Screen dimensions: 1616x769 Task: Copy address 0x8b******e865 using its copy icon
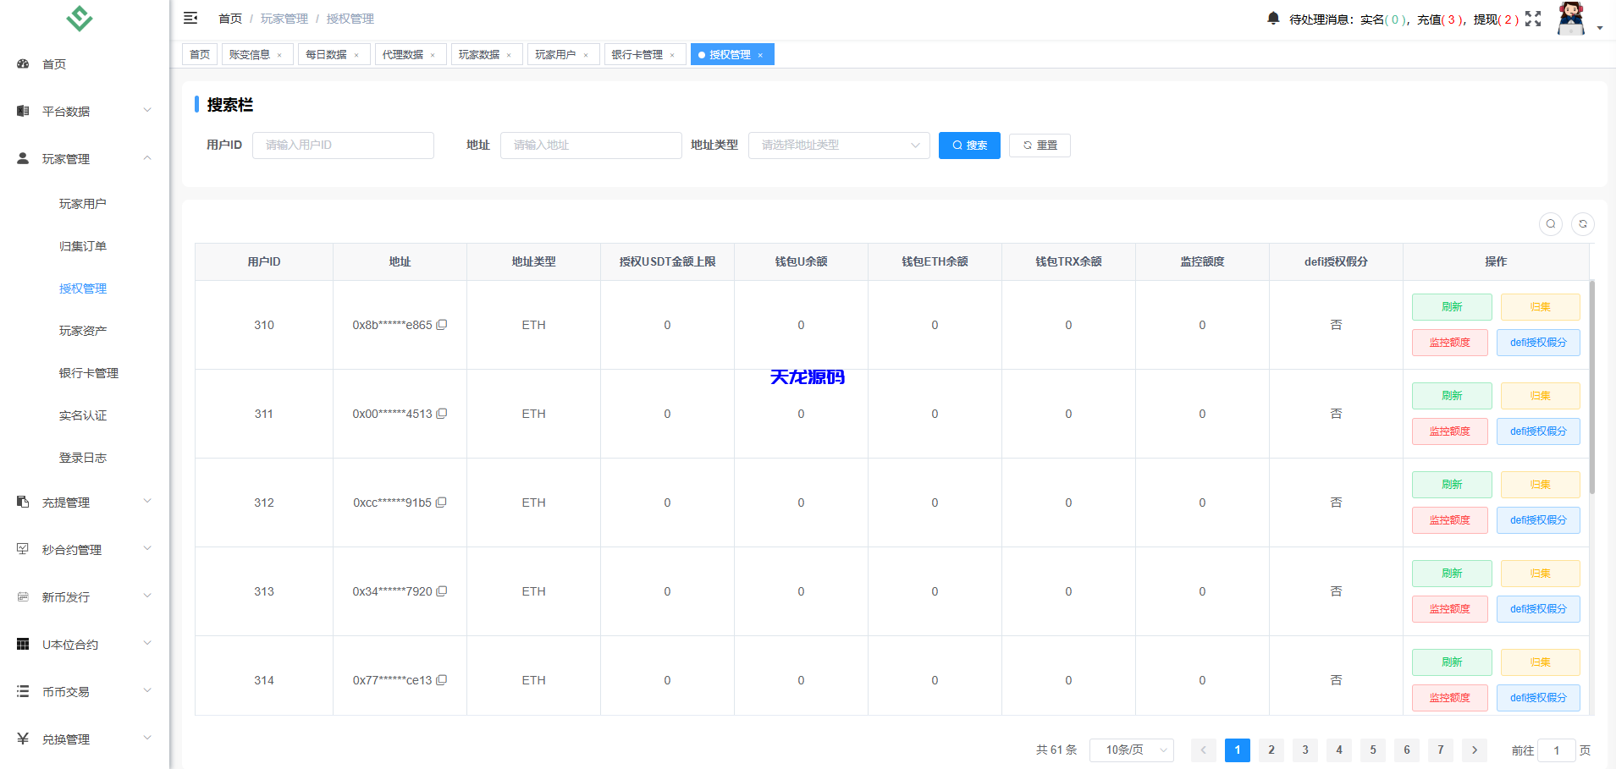442,324
